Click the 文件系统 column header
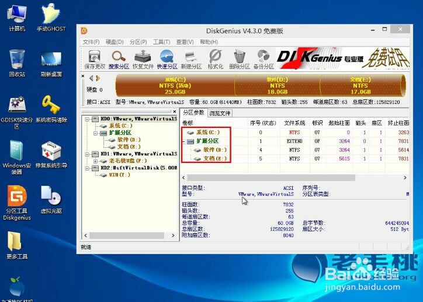Image resolution: width=423 pixels, height=302 pixels. tap(294, 123)
